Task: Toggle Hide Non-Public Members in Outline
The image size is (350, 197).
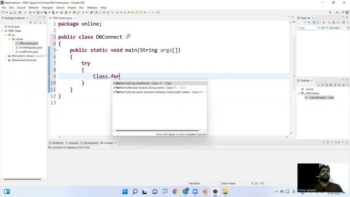Action: [339, 85]
